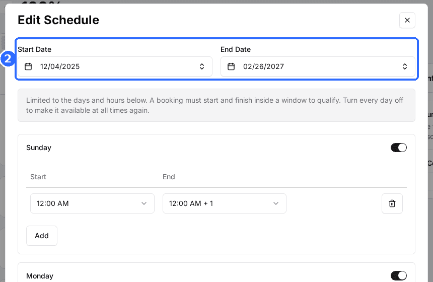Click the End column header
433x282 pixels.
click(x=169, y=177)
